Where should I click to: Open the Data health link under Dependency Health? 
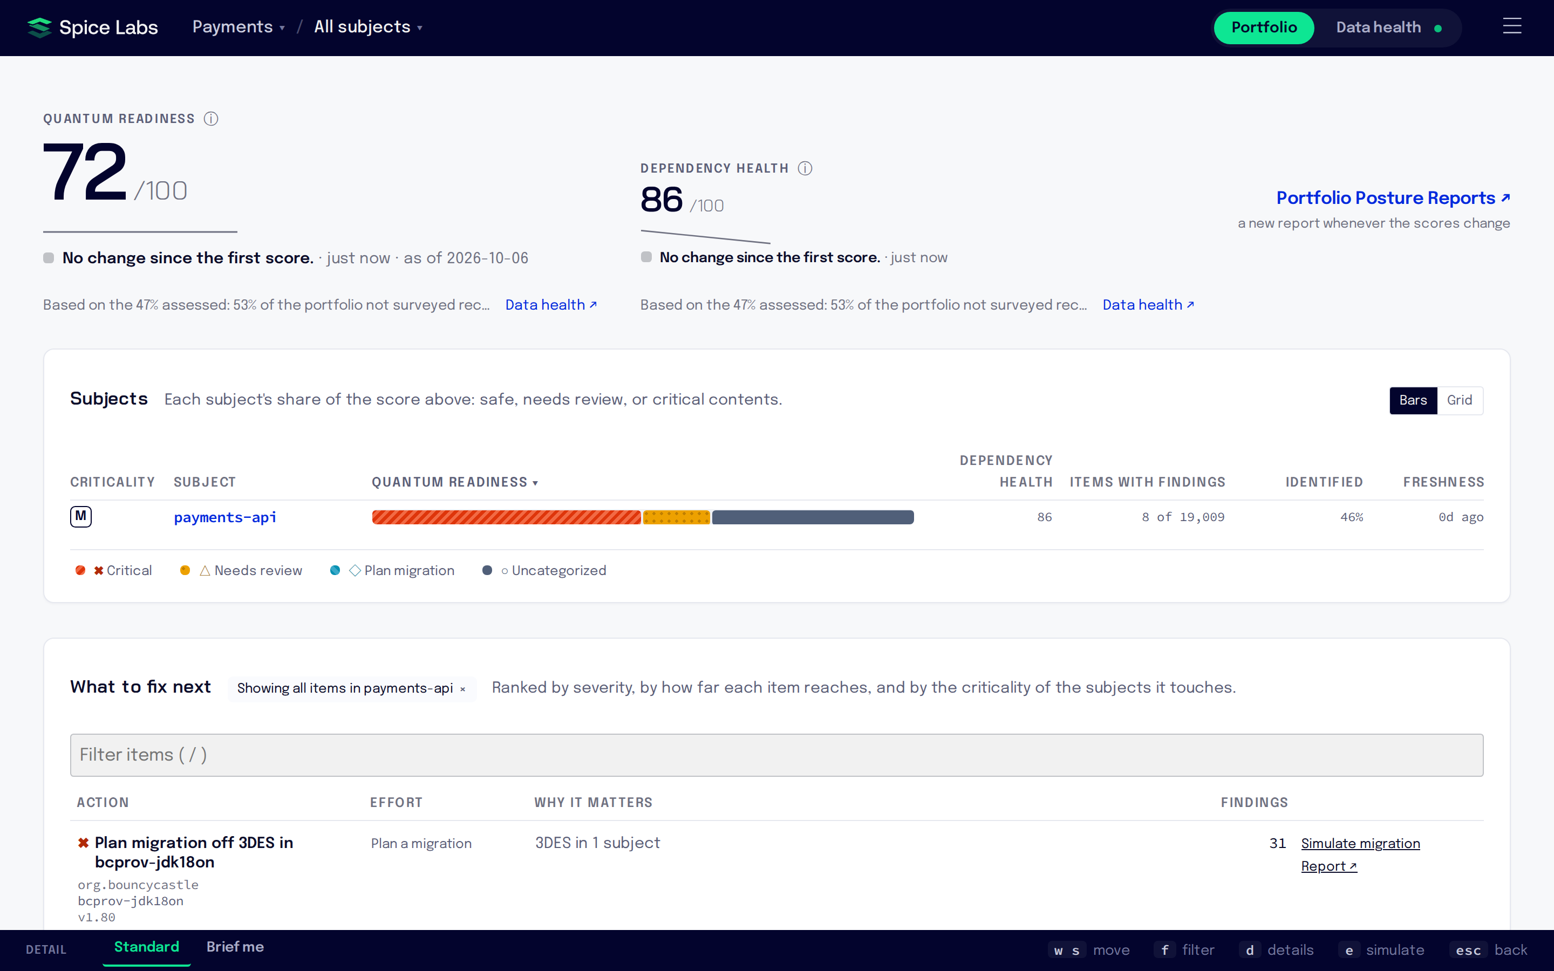click(x=1148, y=305)
